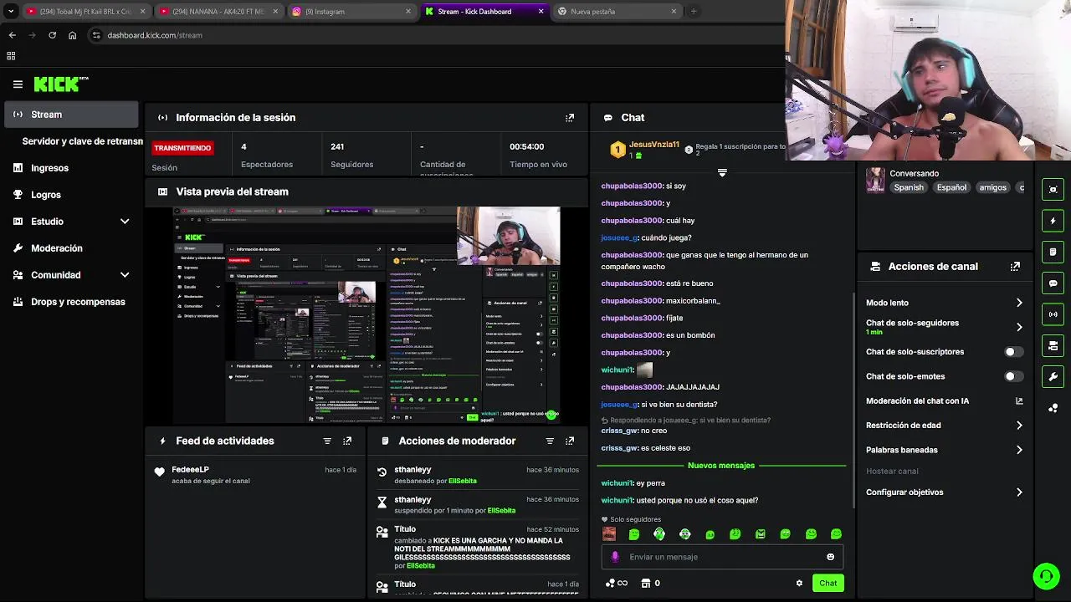Click the browser apps grid icon
This screenshot has width=1071, height=602.
[x=11, y=56]
